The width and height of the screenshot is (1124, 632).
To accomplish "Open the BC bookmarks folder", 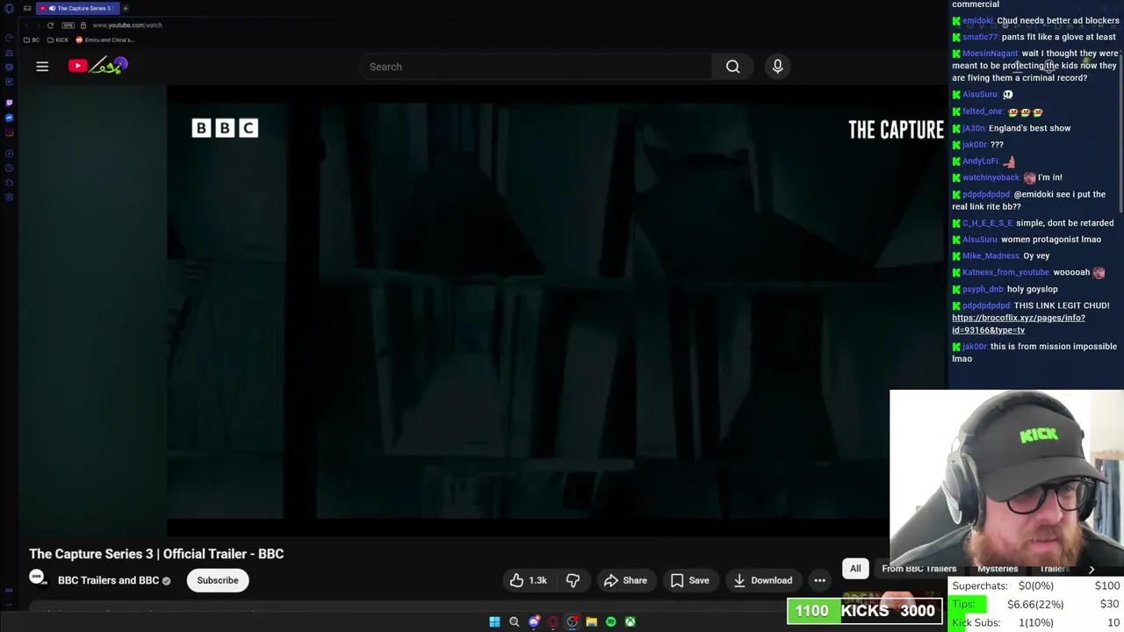I will [x=32, y=40].
